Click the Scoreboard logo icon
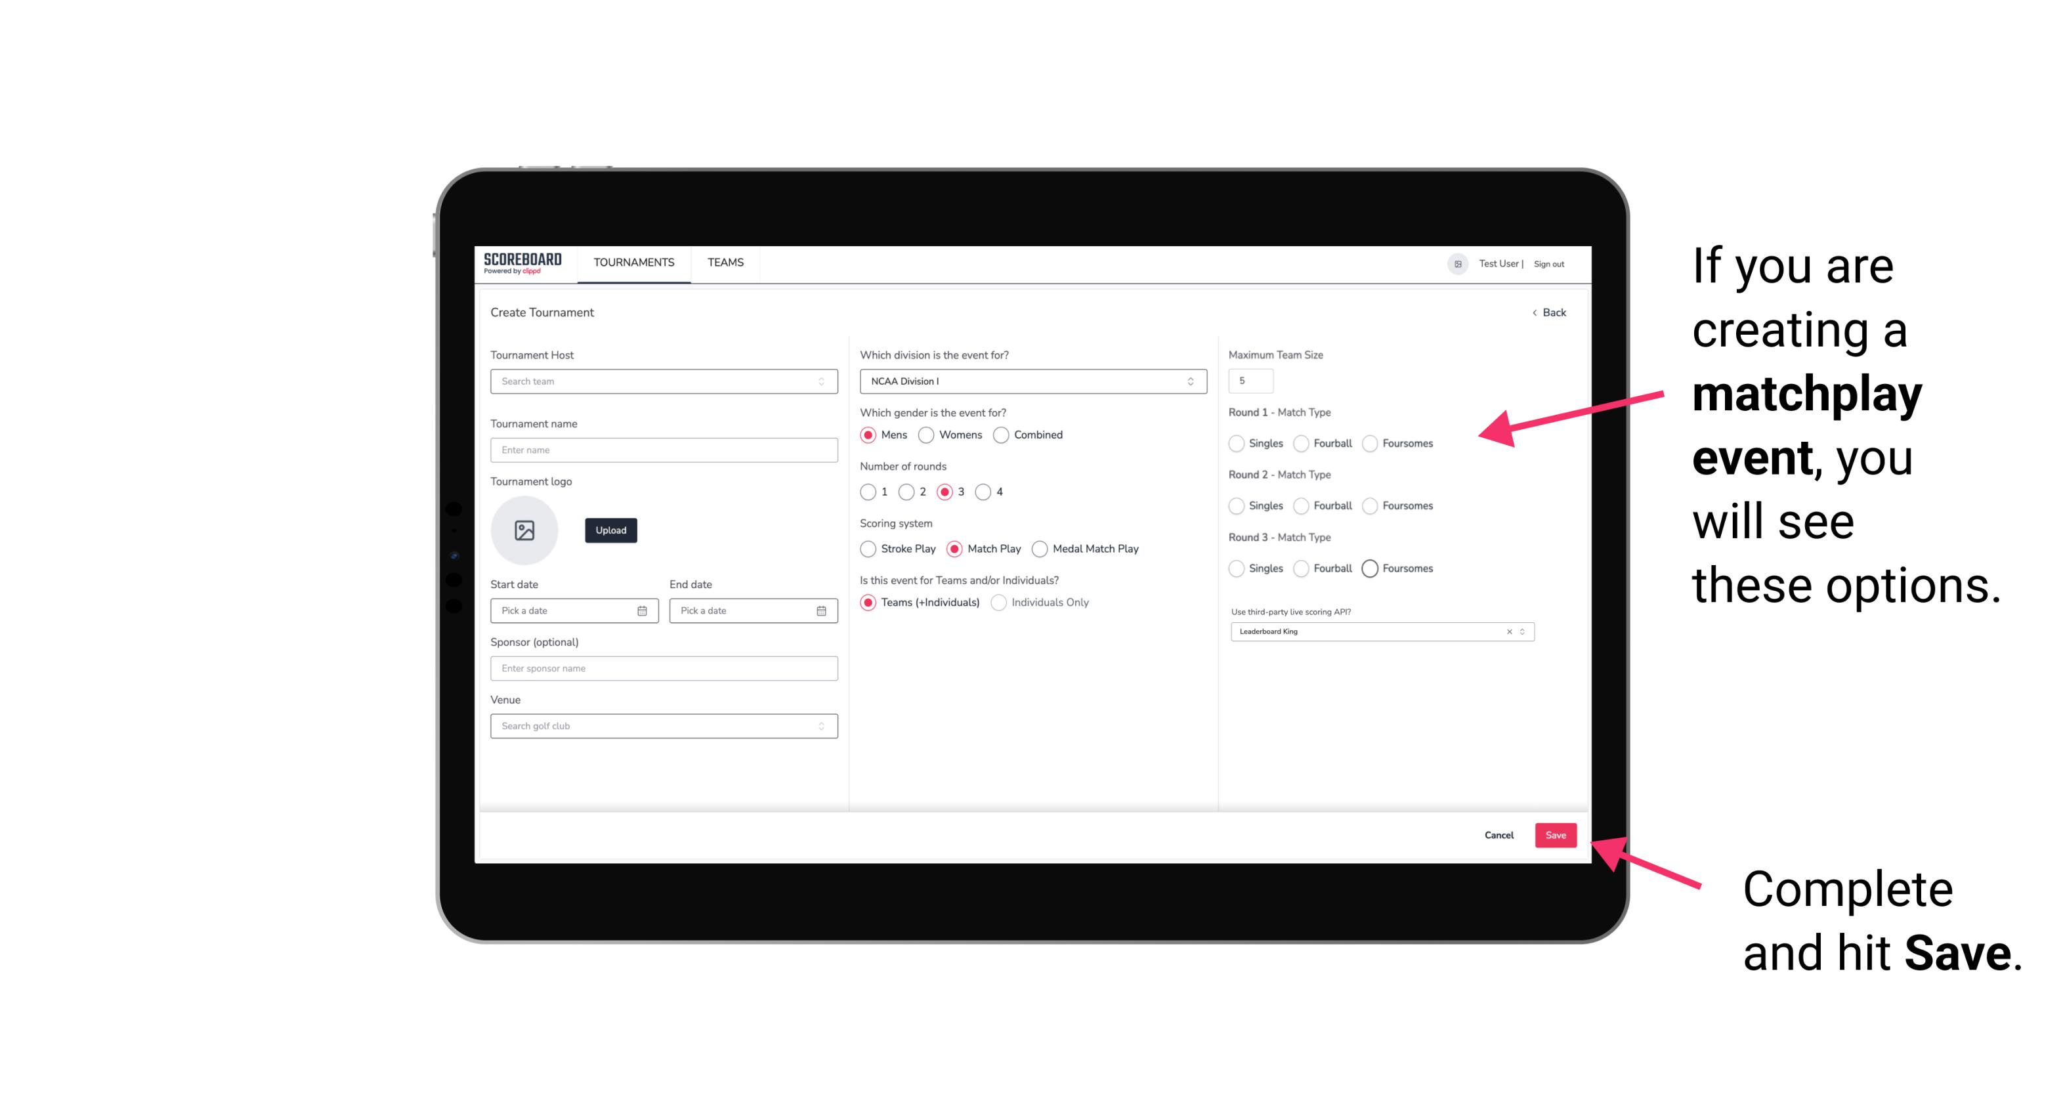Screen dimensions: 2063x1110 click(x=523, y=263)
